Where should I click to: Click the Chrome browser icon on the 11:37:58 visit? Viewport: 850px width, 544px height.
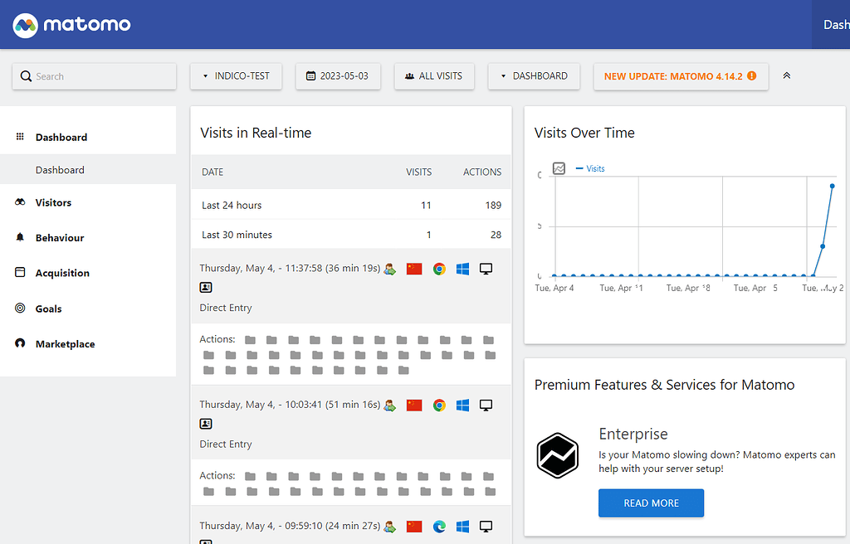439,269
